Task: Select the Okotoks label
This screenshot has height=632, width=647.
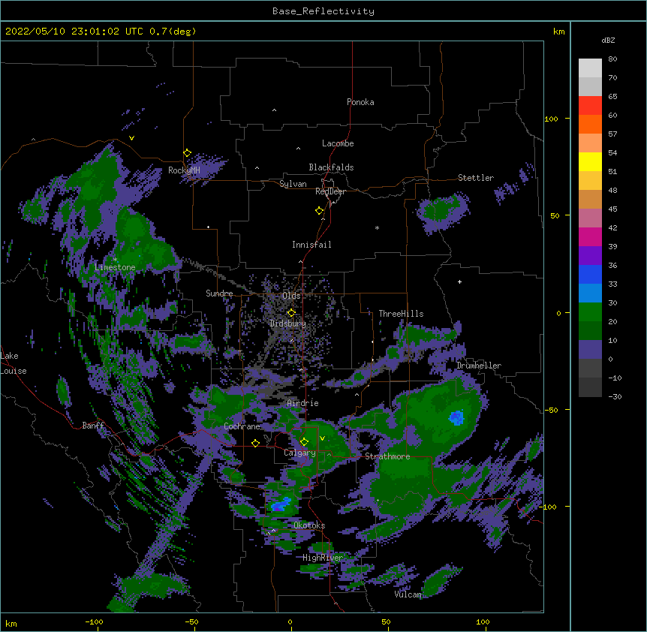Action: coord(309,525)
